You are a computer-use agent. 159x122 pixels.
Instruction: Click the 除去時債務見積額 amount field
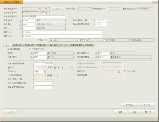[43, 64]
